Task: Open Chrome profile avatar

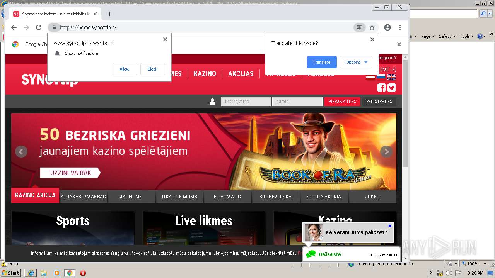Action: click(x=387, y=27)
